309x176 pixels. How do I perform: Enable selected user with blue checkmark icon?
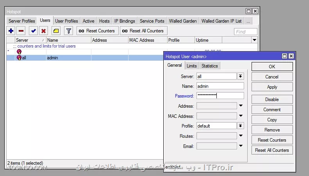33,31
